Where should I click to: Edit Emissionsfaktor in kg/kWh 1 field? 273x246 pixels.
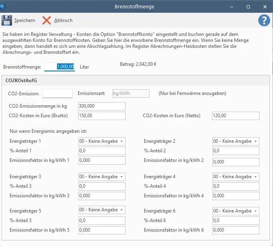[x=102, y=160]
